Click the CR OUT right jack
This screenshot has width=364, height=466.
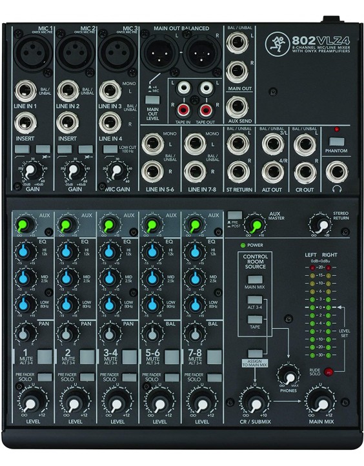coord(305,172)
